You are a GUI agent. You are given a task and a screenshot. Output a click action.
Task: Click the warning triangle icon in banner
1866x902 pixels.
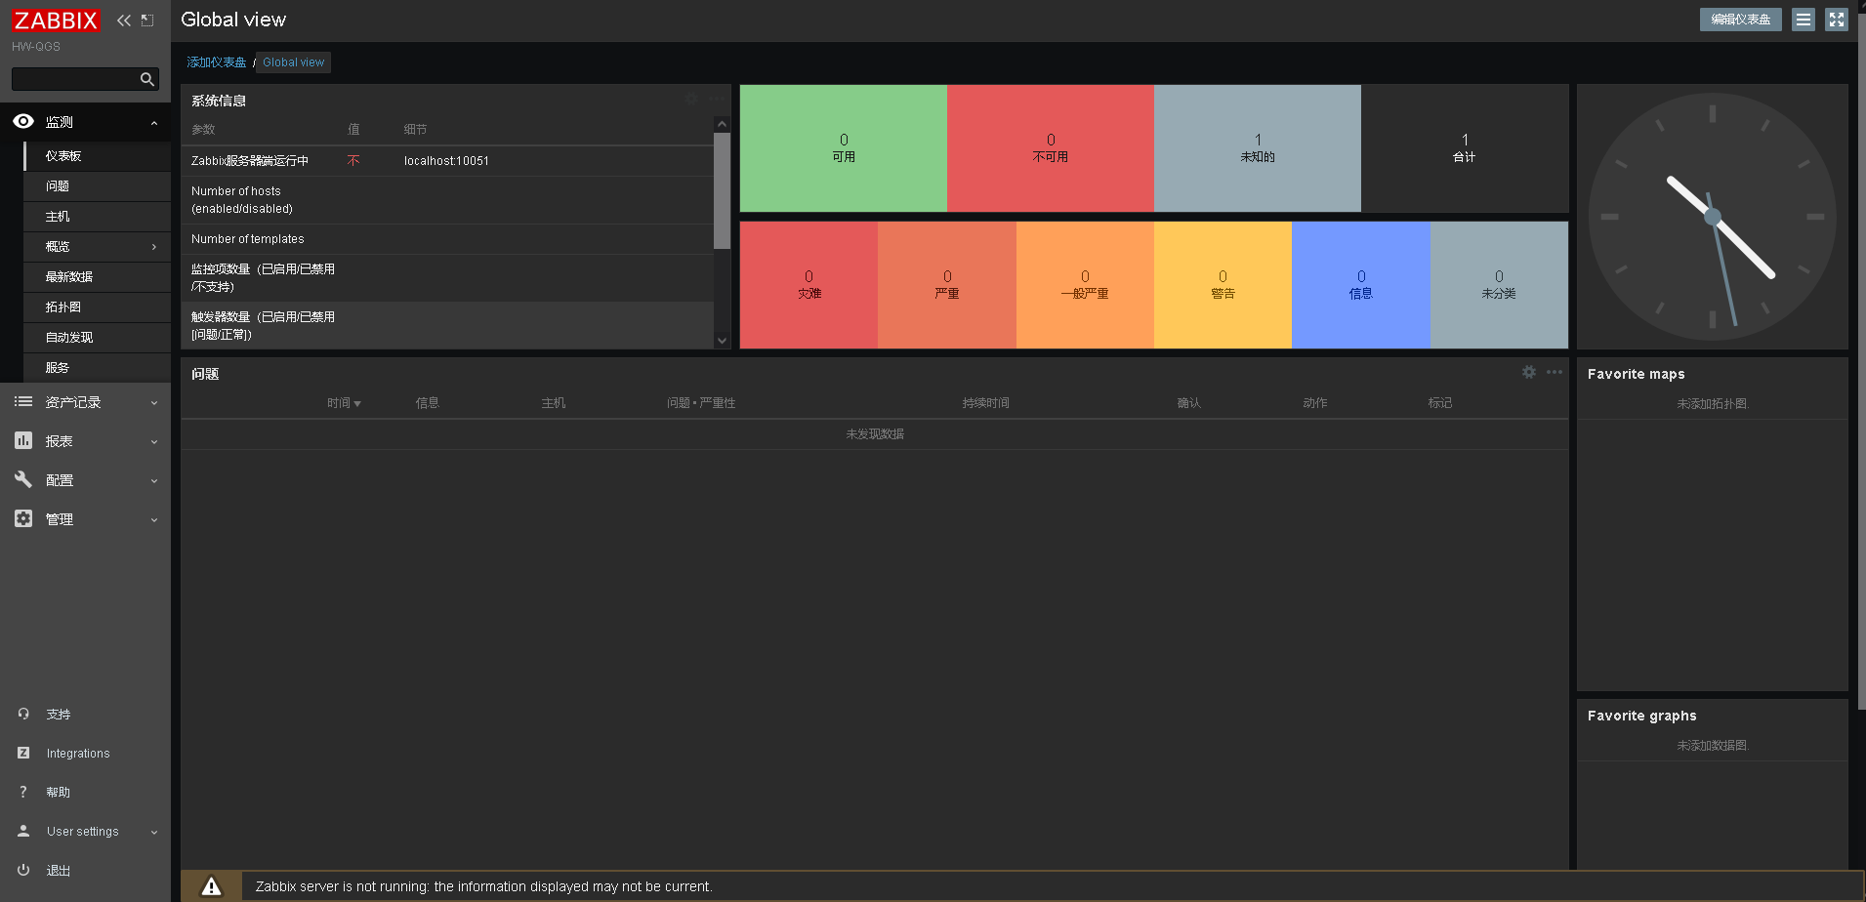coord(211,886)
